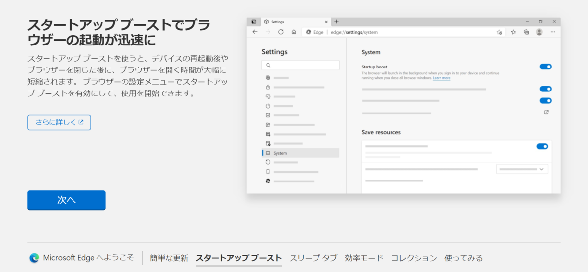The height and width of the screenshot is (272, 588).
Task: Click the phone icon in Settings sidebar
Action: pos(268,172)
